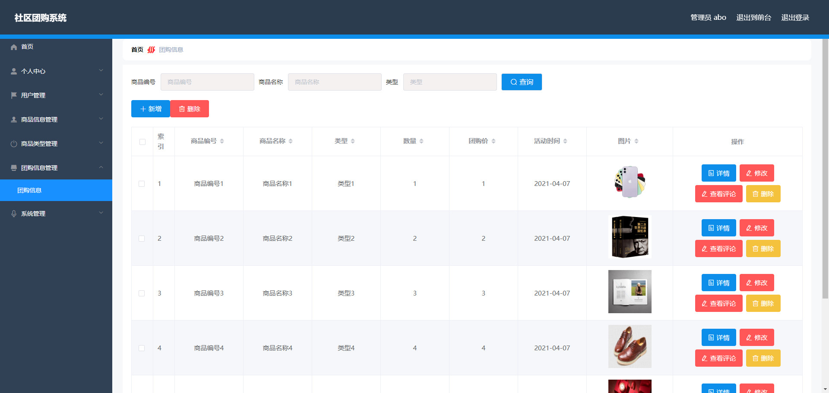Sort 图片 column with sort arrows
The height and width of the screenshot is (393, 829).
tap(636, 141)
